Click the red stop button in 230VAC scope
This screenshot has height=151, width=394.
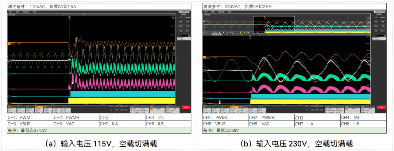pos(382,107)
